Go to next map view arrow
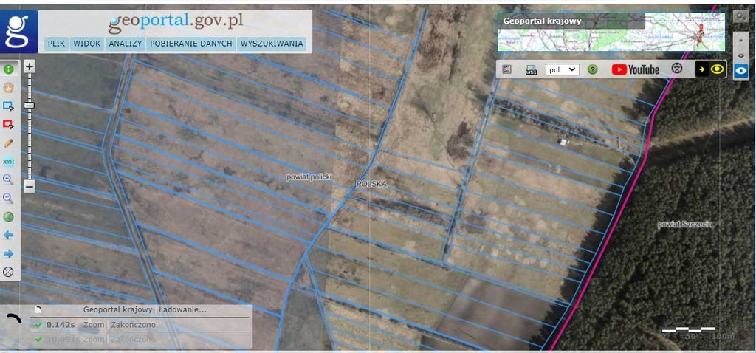 point(9,253)
